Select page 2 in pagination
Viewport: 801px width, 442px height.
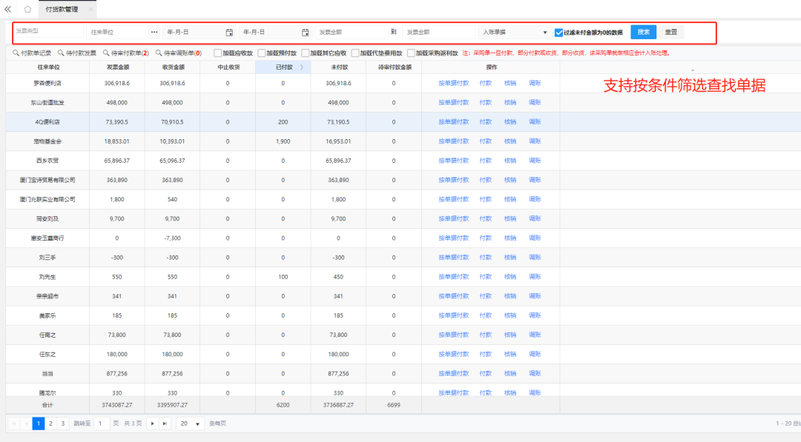pyautogui.click(x=50, y=423)
